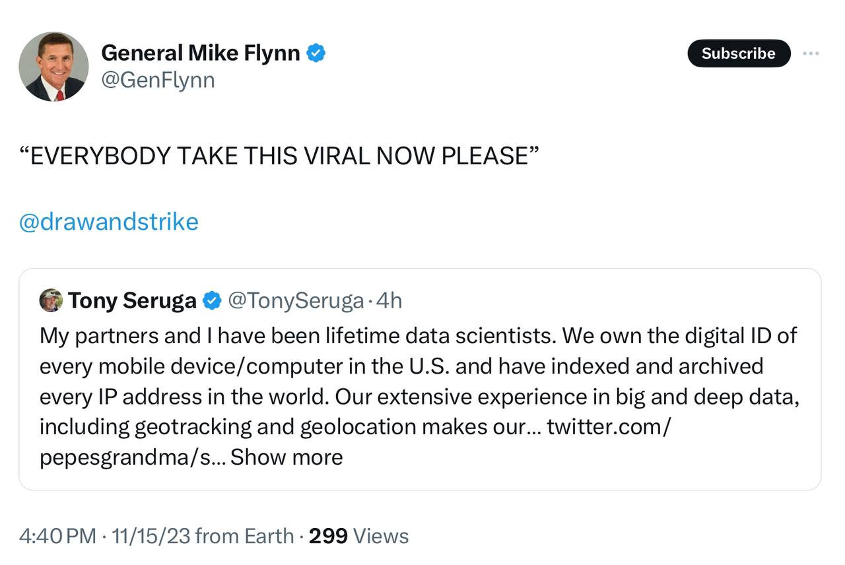Open the @GenFlynn handle
Image resolution: width=845 pixels, height=565 pixels.
point(158,81)
